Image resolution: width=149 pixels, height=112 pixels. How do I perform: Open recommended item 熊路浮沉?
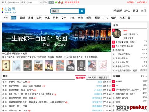tap(120, 50)
